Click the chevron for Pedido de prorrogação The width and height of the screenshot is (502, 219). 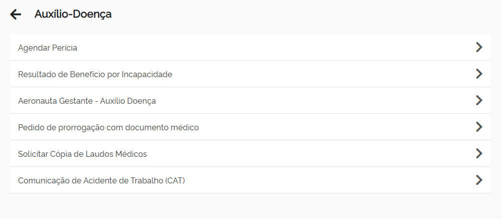click(x=479, y=127)
